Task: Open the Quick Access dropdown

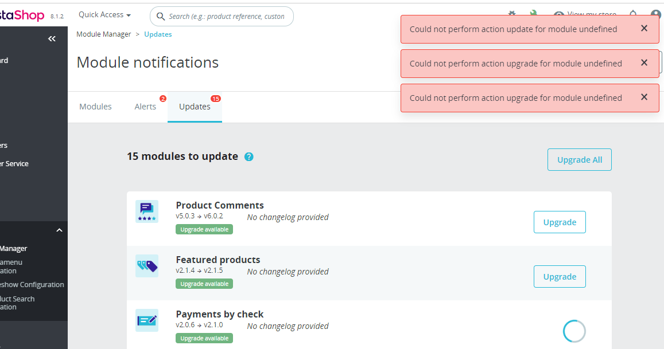Action: pyautogui.click(x=104, y=15)
